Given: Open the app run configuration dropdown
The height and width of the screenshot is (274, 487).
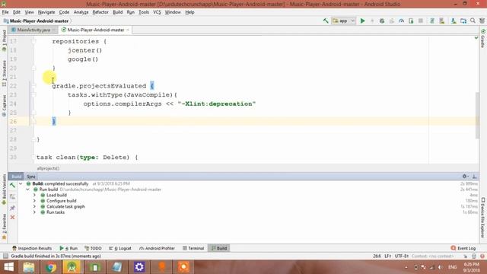Looking at the screenshot, I should pos(343,21).
